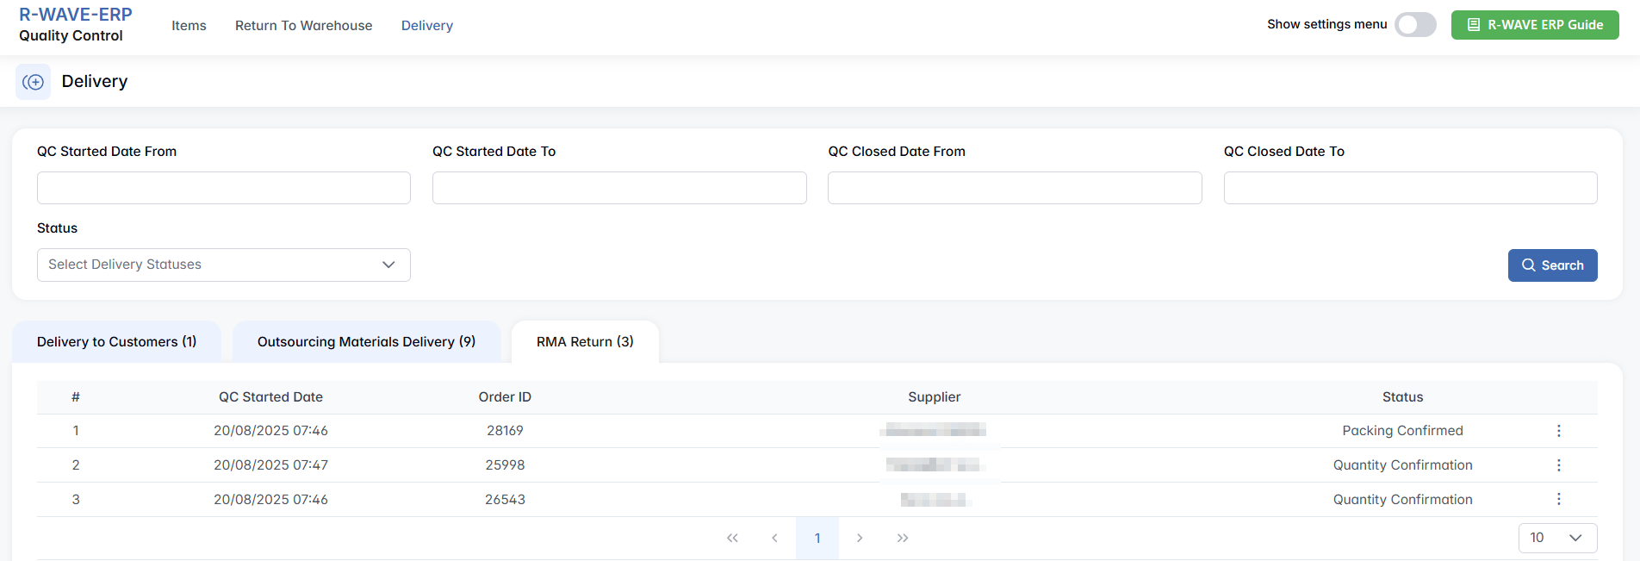Go to the Items menu
The width and height of the screenshot is (1640, 561).
[189, 26]
